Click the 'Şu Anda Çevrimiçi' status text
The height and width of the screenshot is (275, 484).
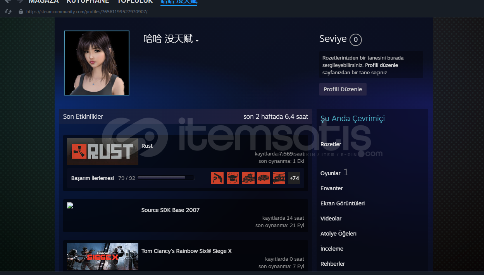(x=353, y=119)
